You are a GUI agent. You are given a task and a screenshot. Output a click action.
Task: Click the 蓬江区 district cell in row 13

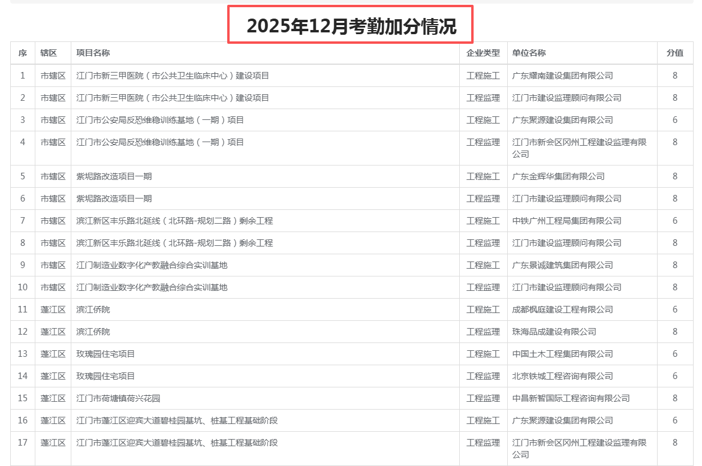[53, 354]
